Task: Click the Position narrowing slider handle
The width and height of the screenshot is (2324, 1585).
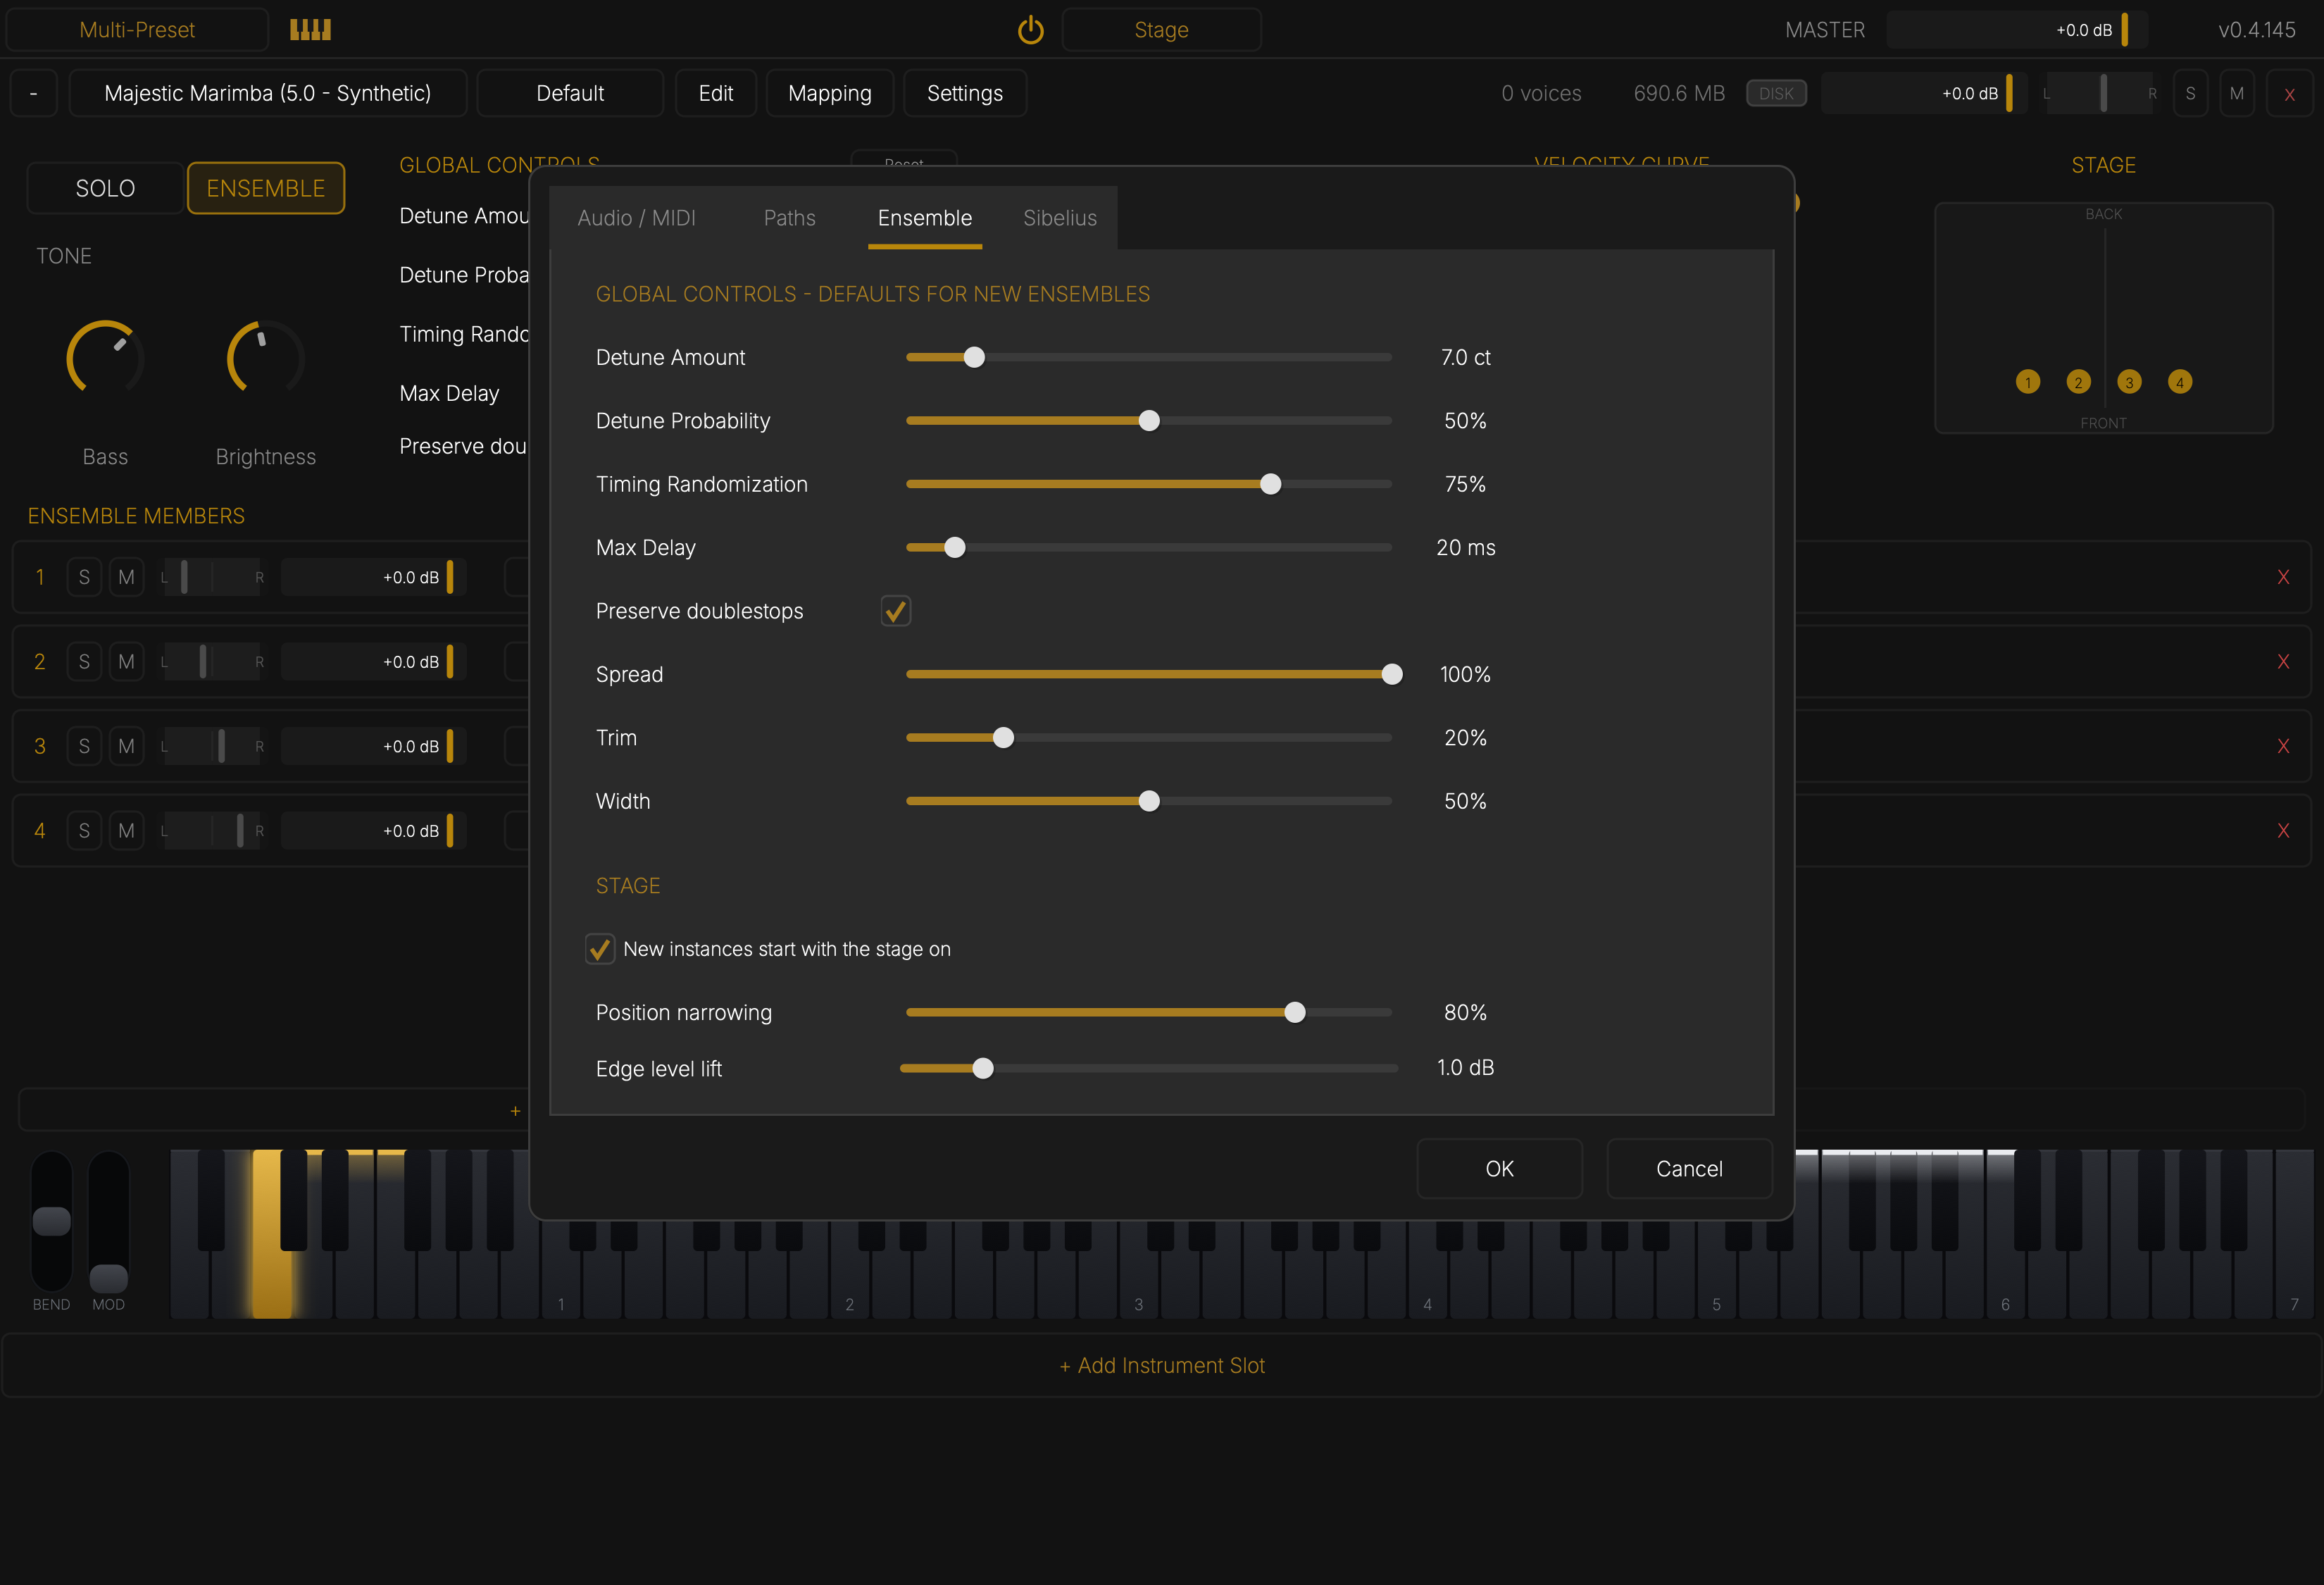Action: [1295, 1012]
